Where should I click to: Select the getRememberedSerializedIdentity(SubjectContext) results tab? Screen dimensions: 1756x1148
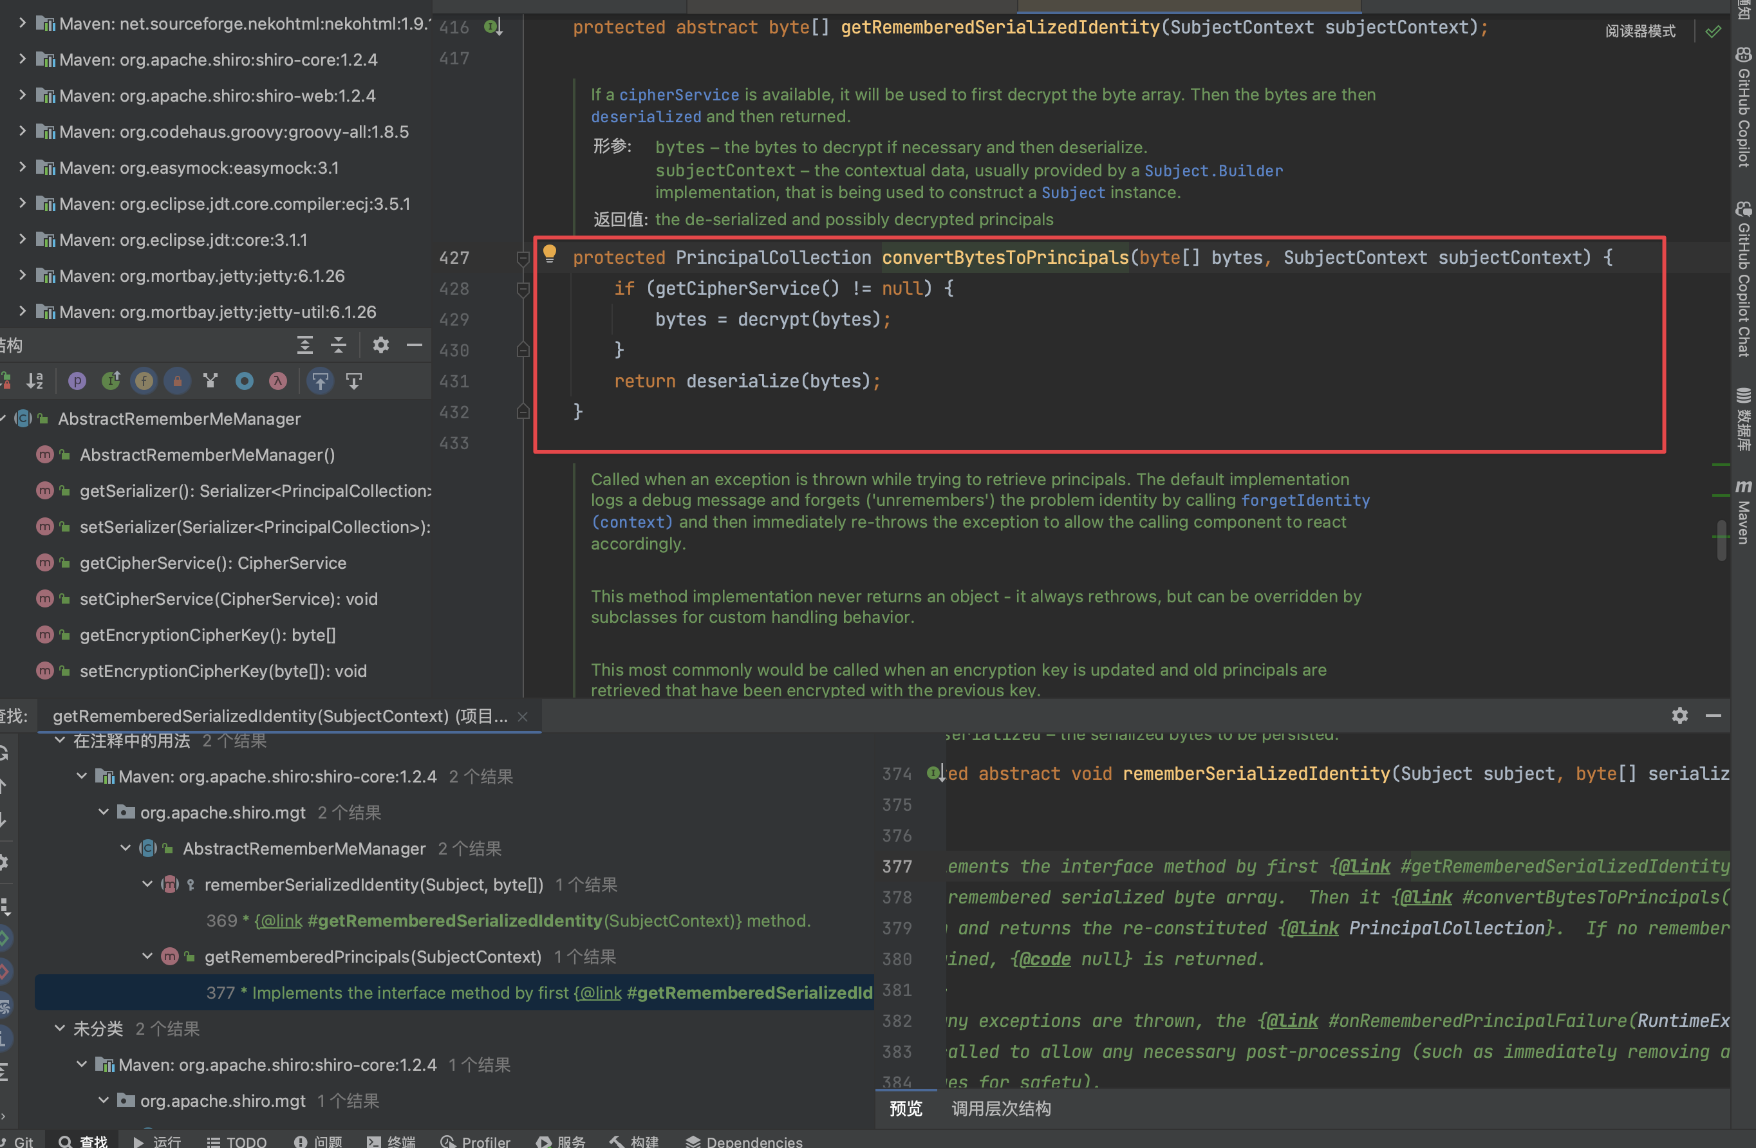click(279, 716)
